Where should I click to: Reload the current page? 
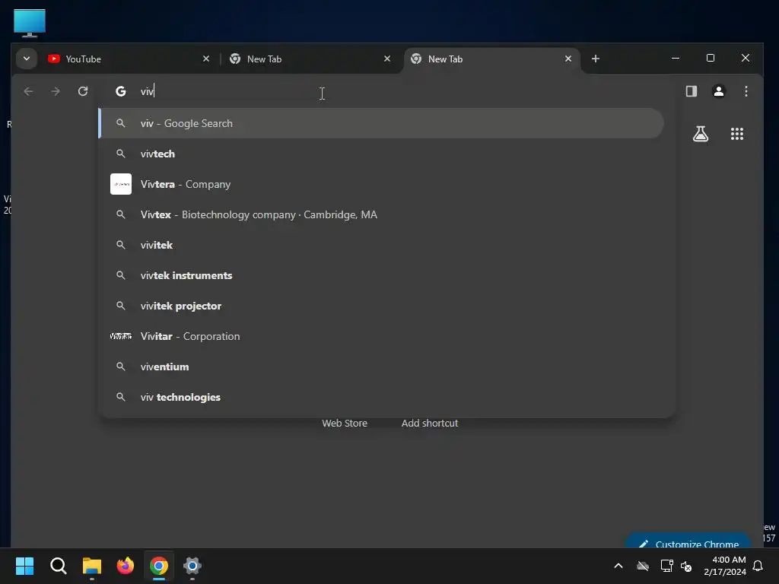coord(83,91)
